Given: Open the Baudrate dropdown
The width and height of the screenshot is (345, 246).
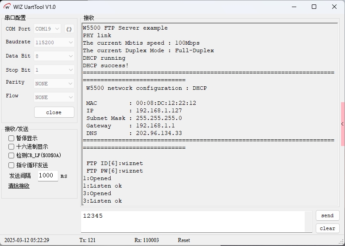Looking at the screenshot, I should click(54, 42).
